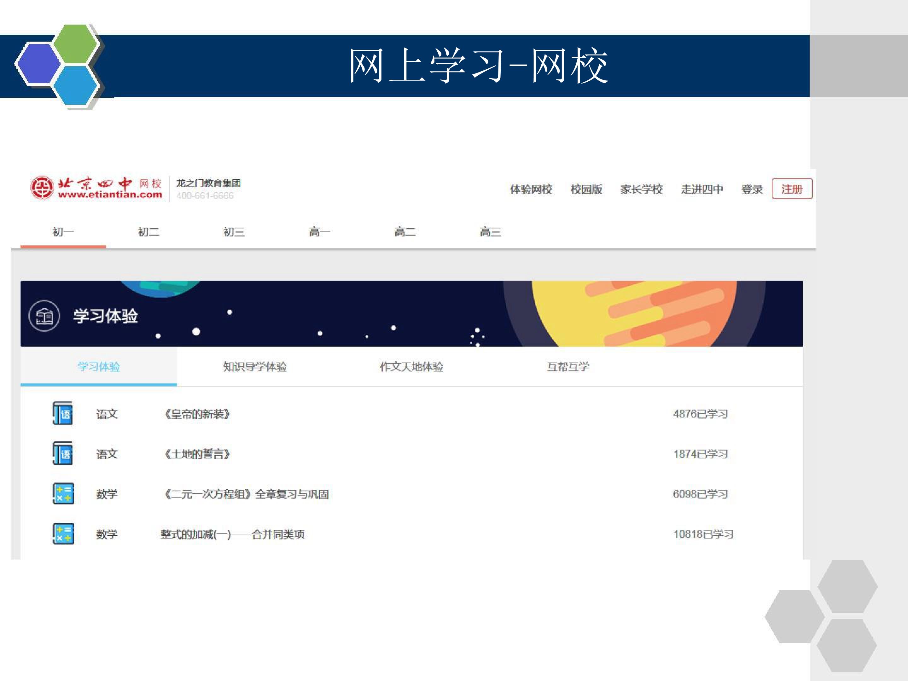The width and height of the screenshot is (908, 681).
Task: Click the 龙之门教育集团 text
Action: tap(208, 183)
